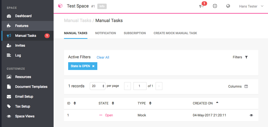Viewport: 268px width, 127px height.
Task: Open Tax Setup in sidebar
Action: pos(22,106)
